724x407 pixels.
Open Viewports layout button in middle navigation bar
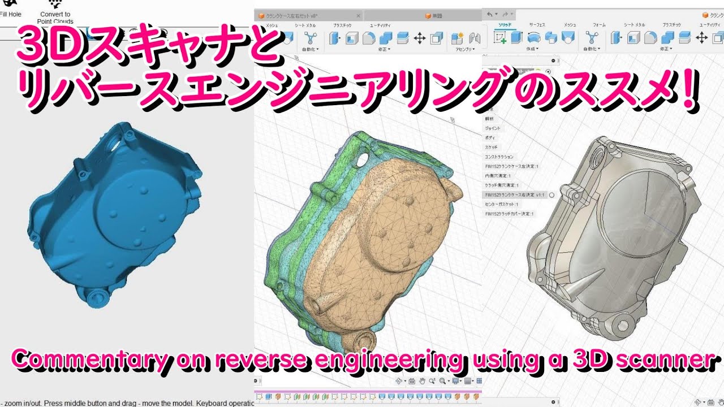[479, 382]
